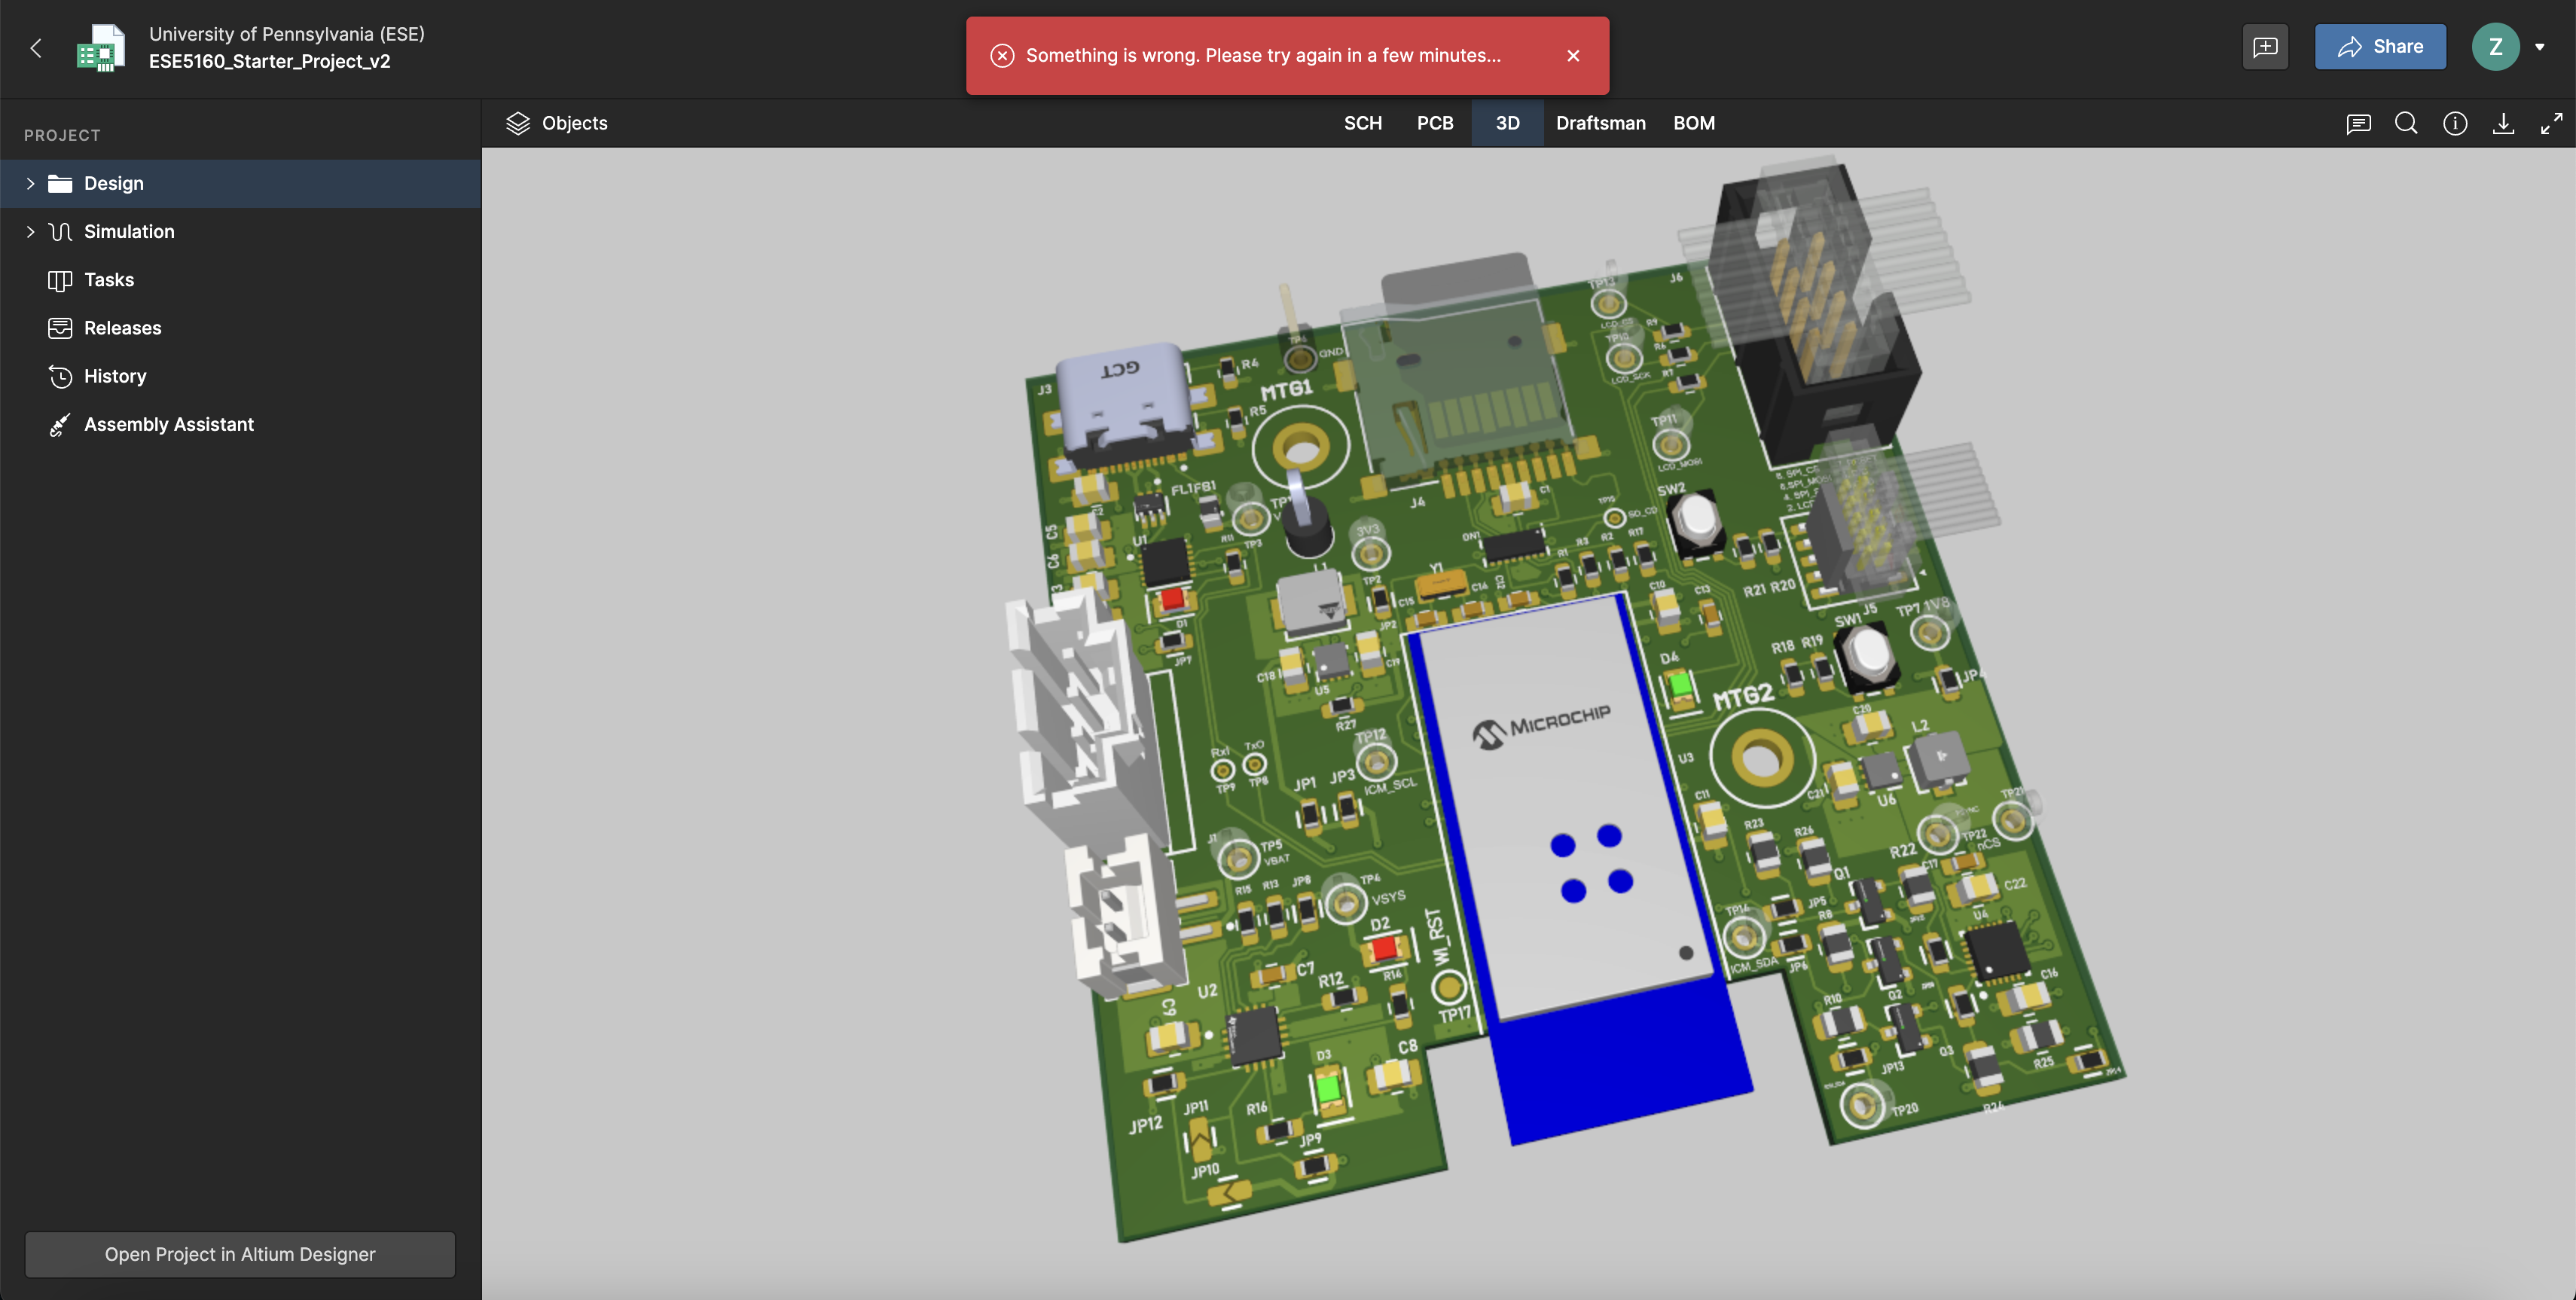Open the BOM tab
Viewport: 2576px width, 1300px height.
(x=1693, y=123)
